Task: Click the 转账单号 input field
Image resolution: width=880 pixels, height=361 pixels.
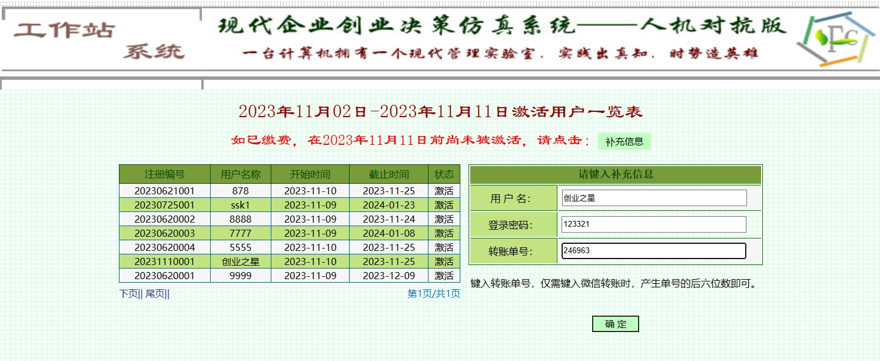Action: click(653, 251)
